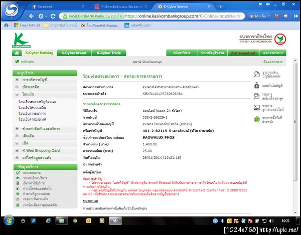The height and width of the screenshot is (235, 301).
Task: Open browser history clock icon
Action: pos(41,17)
